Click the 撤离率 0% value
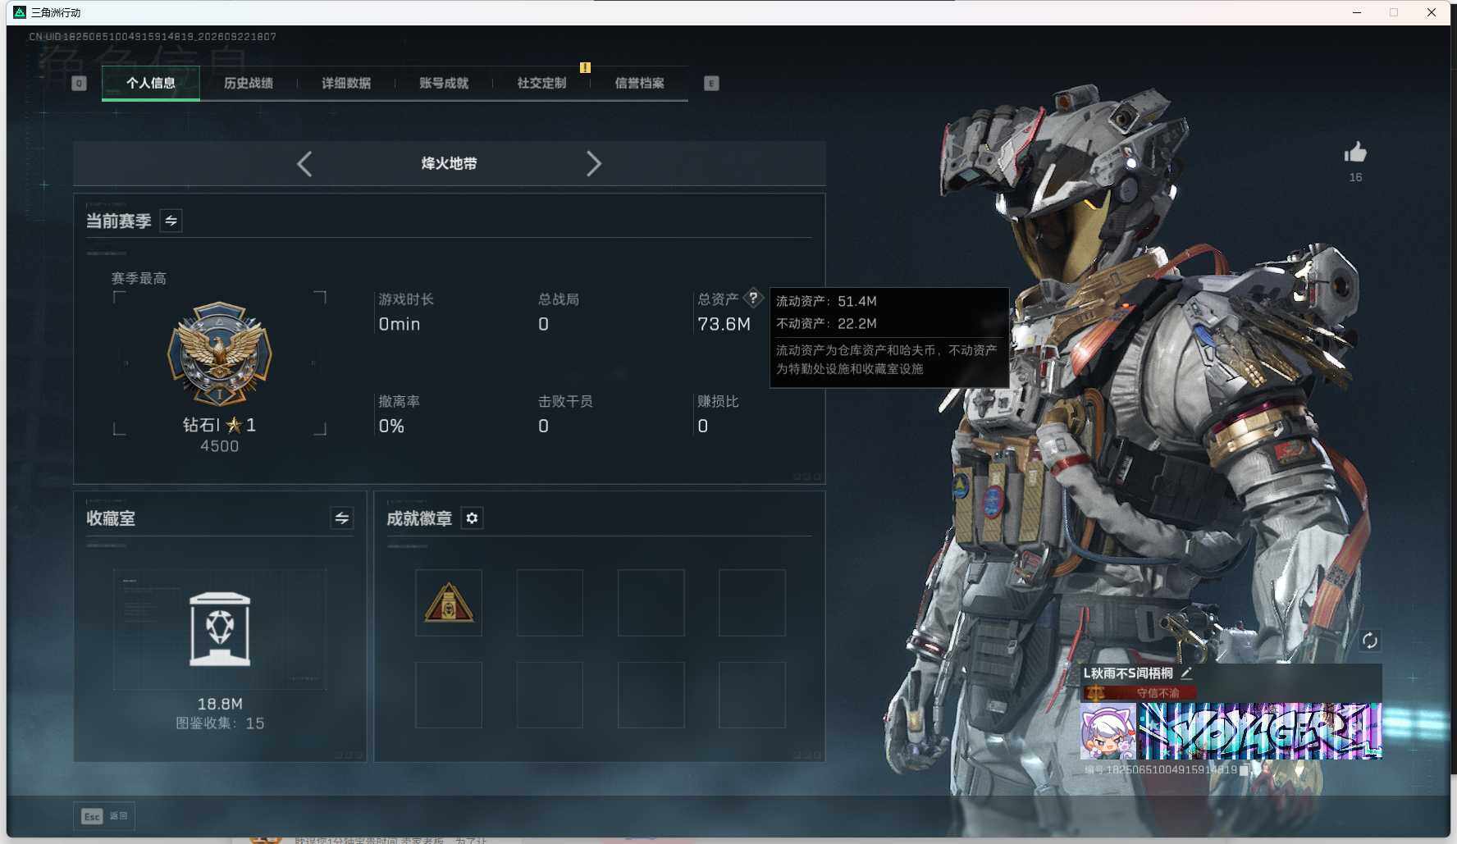 coord(391,426)
